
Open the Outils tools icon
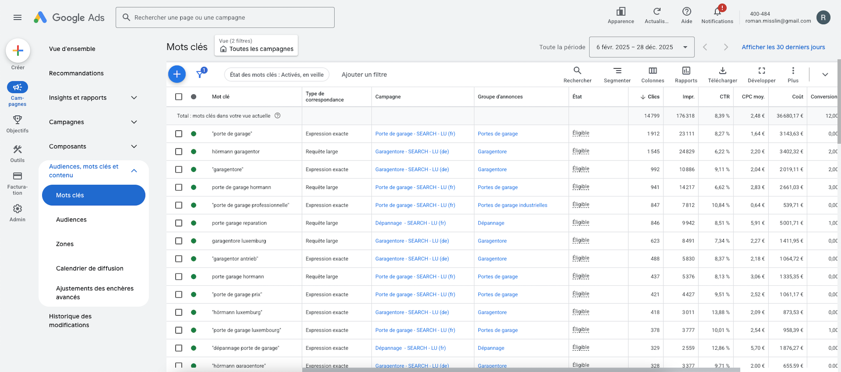[18, 149]
